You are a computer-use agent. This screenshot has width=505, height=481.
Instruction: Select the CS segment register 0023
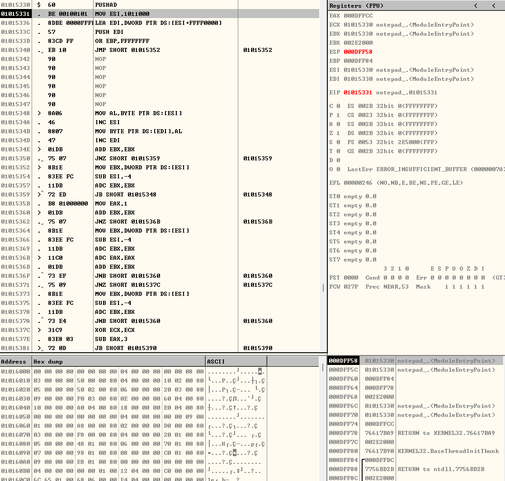(392, 115)
